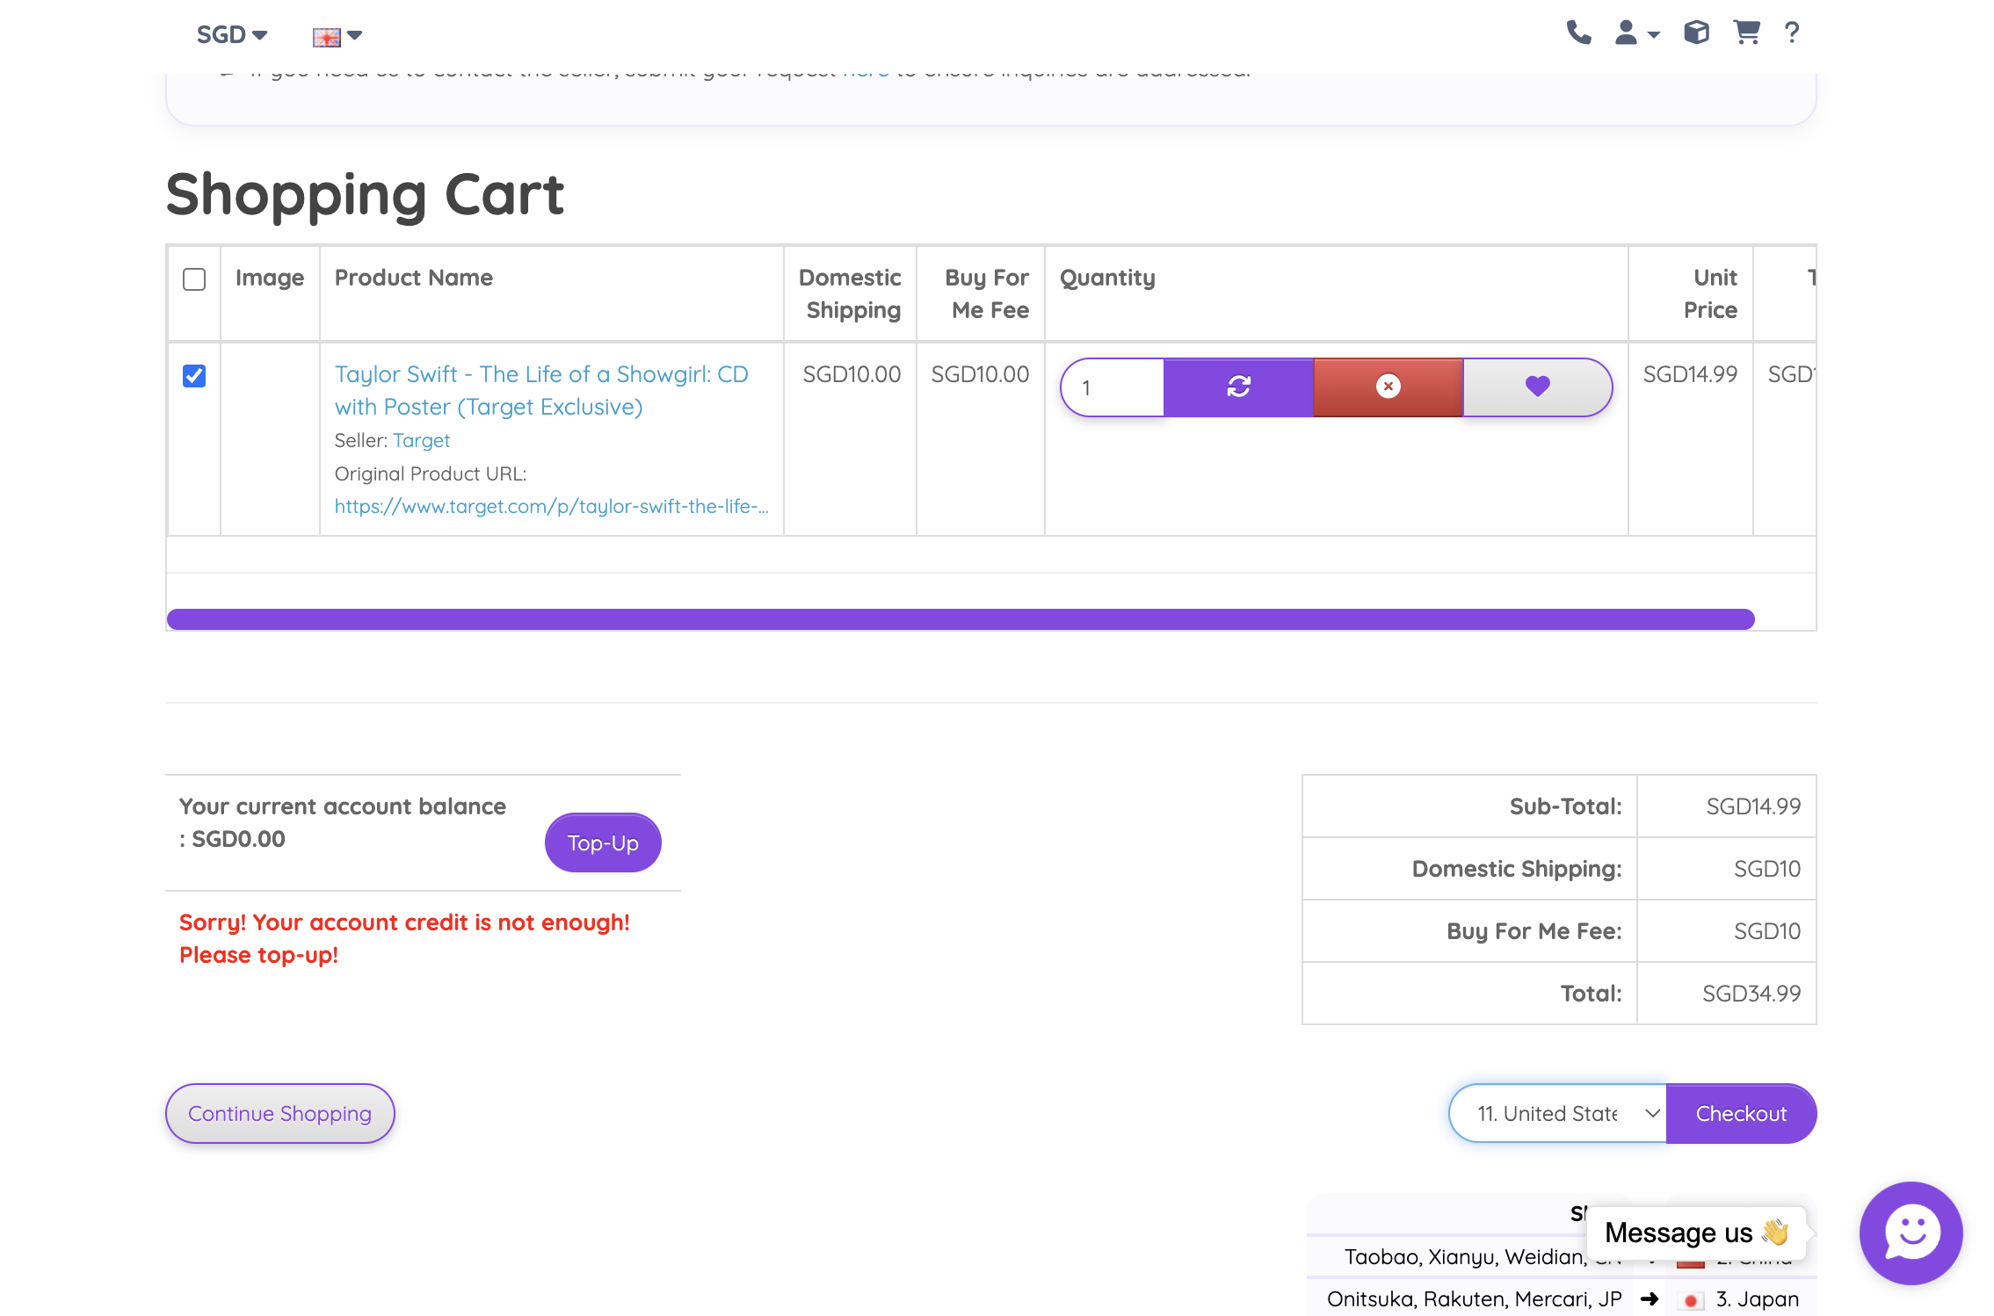This screenshot has height=1316, width=1994.
Task: Toggle the select-all checkbox in table header
Action: click(194, 279)
